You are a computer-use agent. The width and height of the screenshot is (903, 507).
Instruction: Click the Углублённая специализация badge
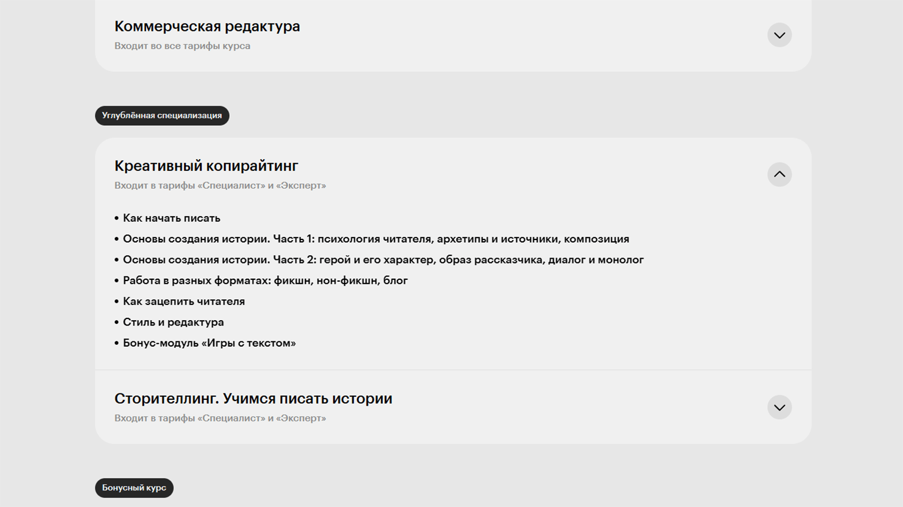pos(162,115)
